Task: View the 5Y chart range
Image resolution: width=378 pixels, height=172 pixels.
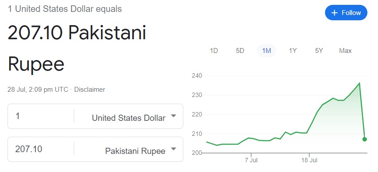Action: coord(319,51)
